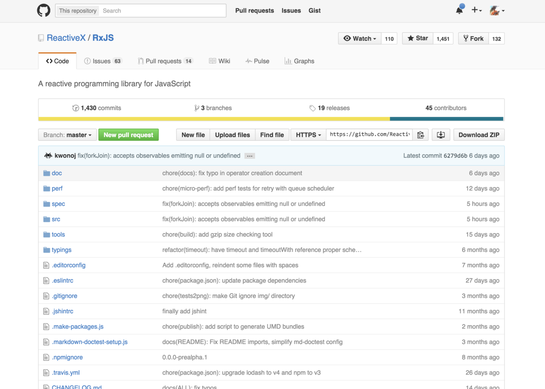Image resolution: width=545 pixels, height=389 pixels.
Task: Click the tools folder icon
Action: point(46,234)
